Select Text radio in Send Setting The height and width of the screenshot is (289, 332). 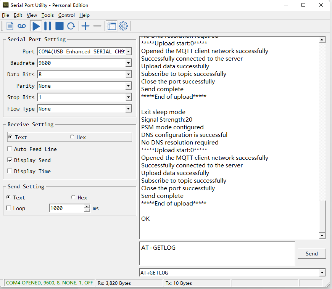tap(8, 197)
